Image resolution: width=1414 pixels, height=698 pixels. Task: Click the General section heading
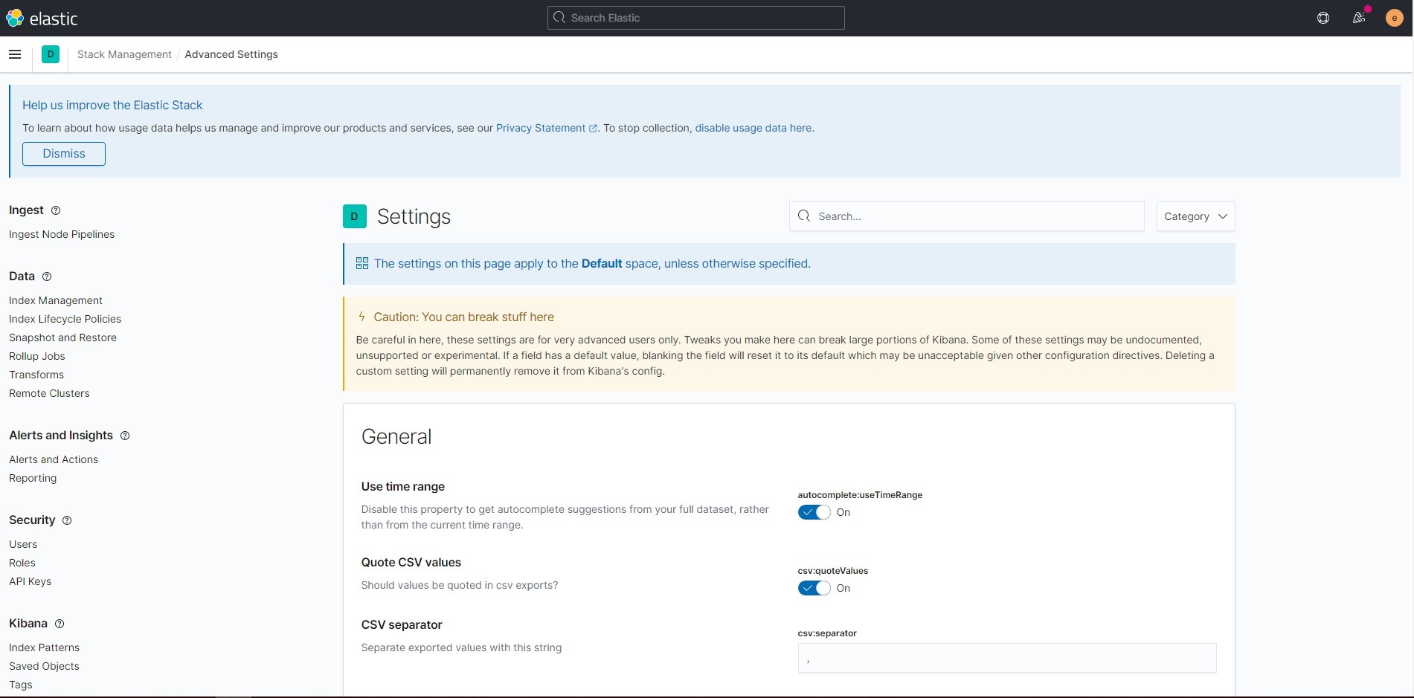coord(396,436)
